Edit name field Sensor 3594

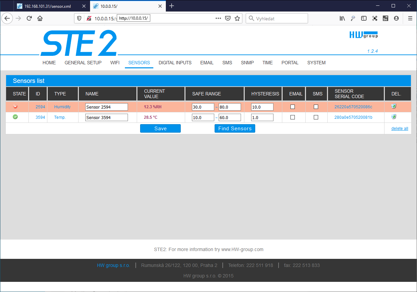coord(107,117)
